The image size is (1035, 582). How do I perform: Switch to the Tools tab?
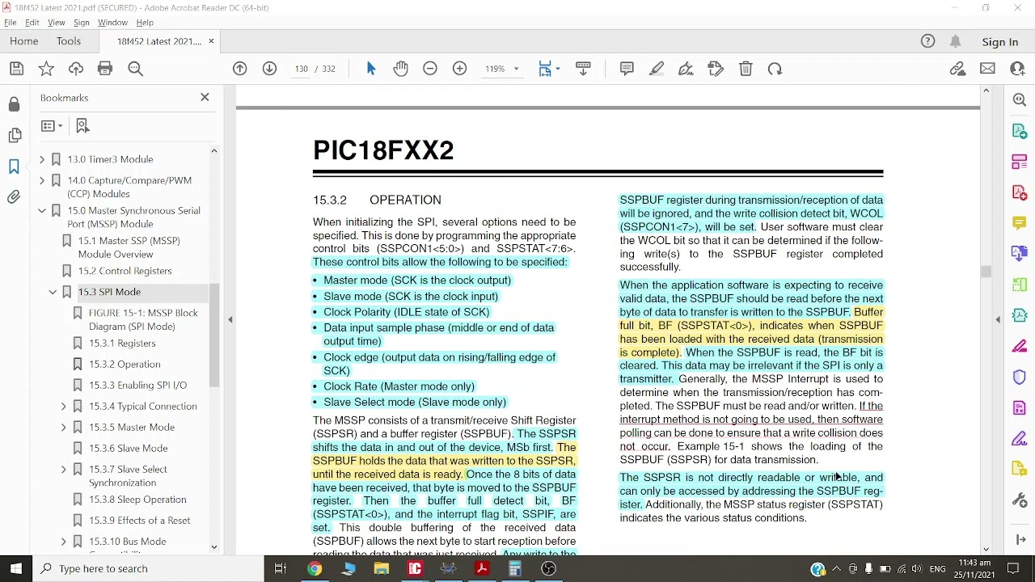coord(69,41)
